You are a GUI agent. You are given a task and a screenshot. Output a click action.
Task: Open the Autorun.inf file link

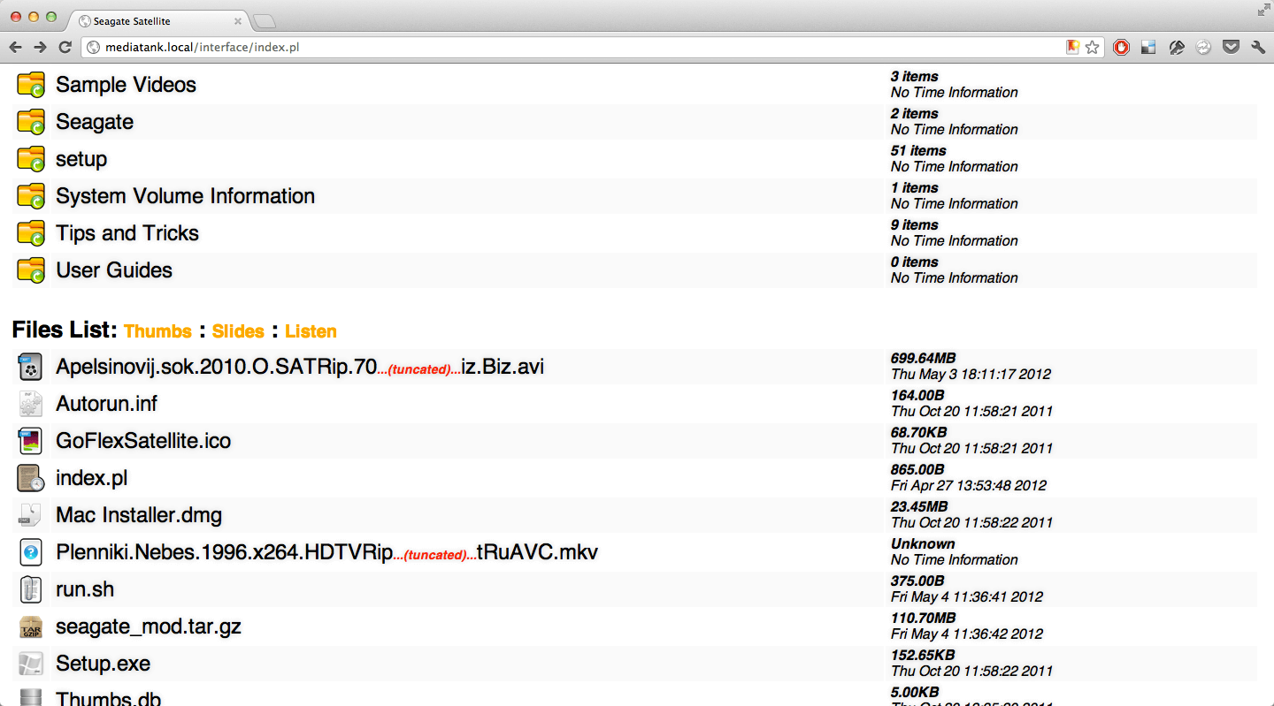pyautogui.click(x=106, y=404)
